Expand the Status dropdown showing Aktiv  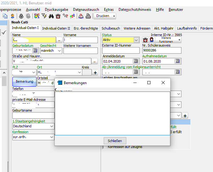click(136, 40)
